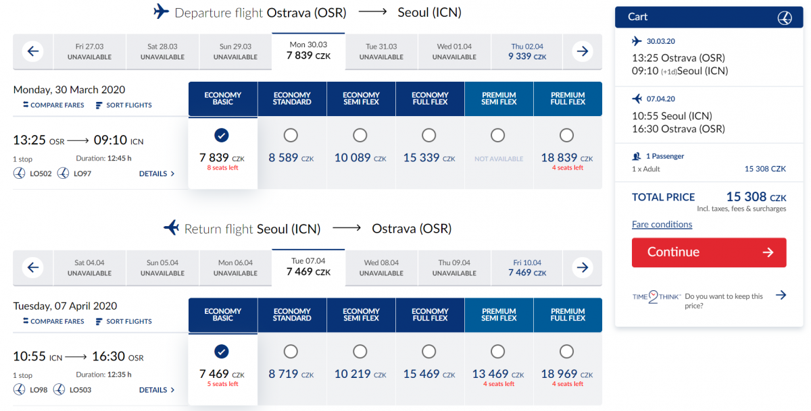This screenshot has width=811, height=411.
Task: Click Compare Fares icon for Monday departure
Action: [26, 105]
